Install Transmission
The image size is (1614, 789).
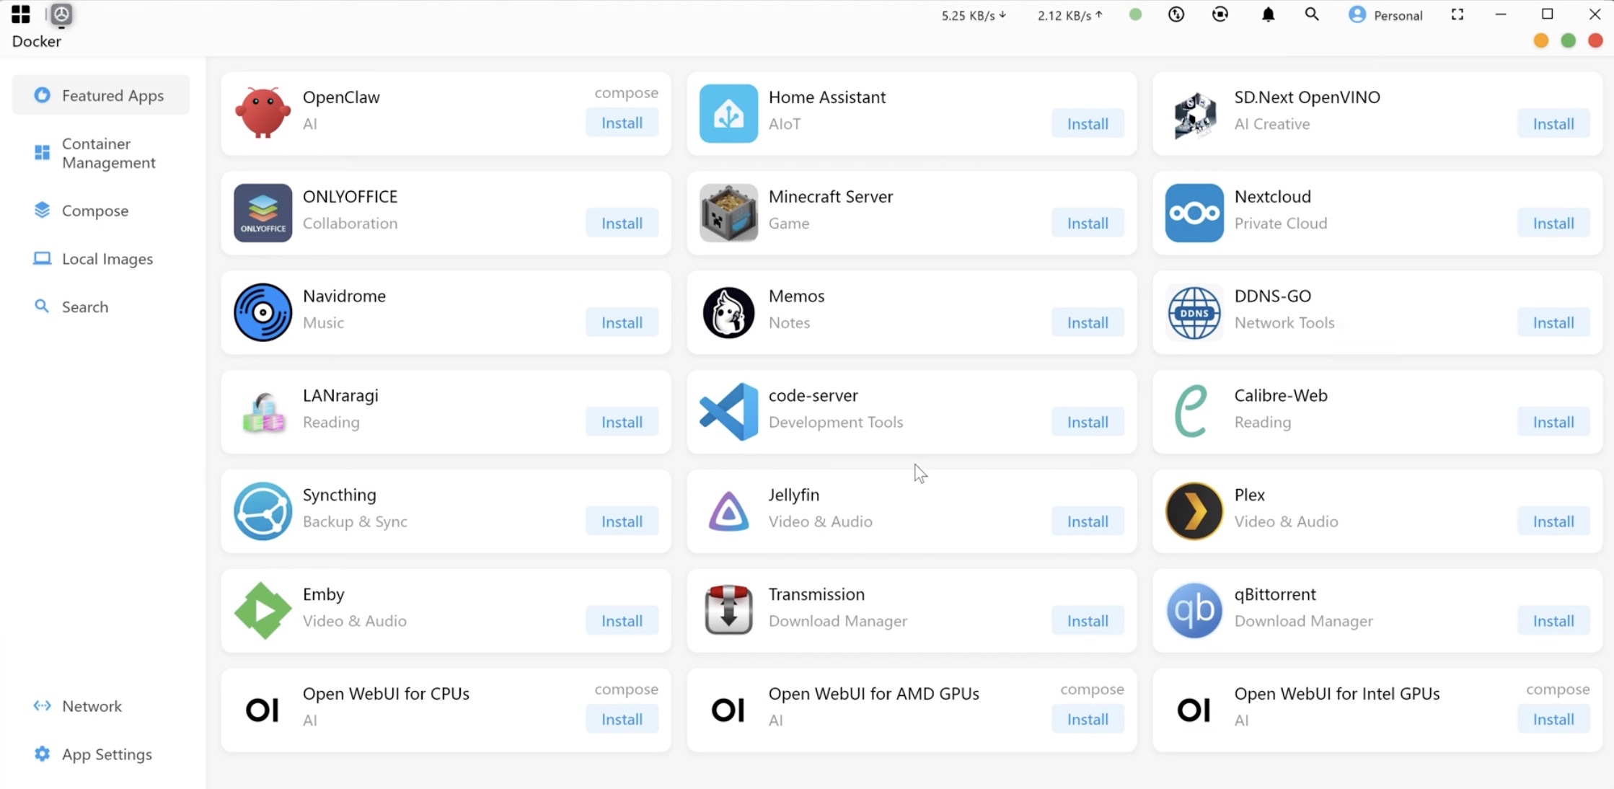(1088, 621)
